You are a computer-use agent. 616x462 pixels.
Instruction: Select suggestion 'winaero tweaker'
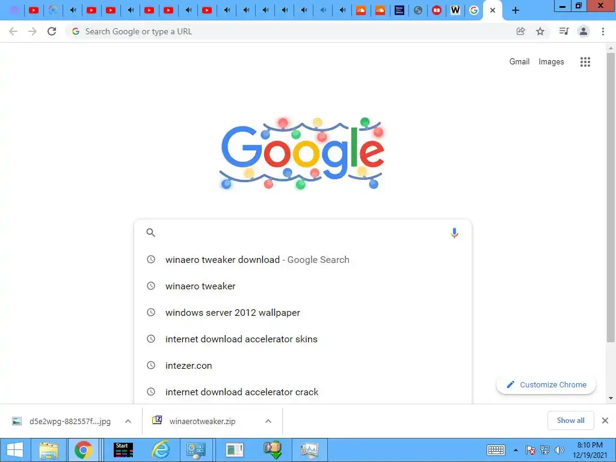303,286
